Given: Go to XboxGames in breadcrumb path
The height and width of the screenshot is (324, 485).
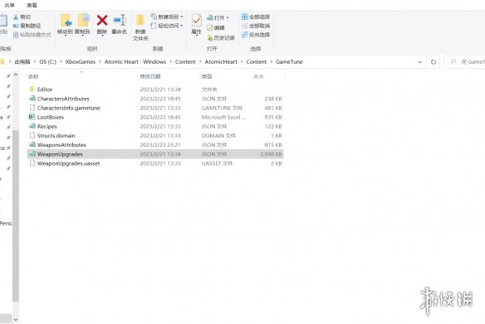Looking at the screenshot, I should [81, 61].
